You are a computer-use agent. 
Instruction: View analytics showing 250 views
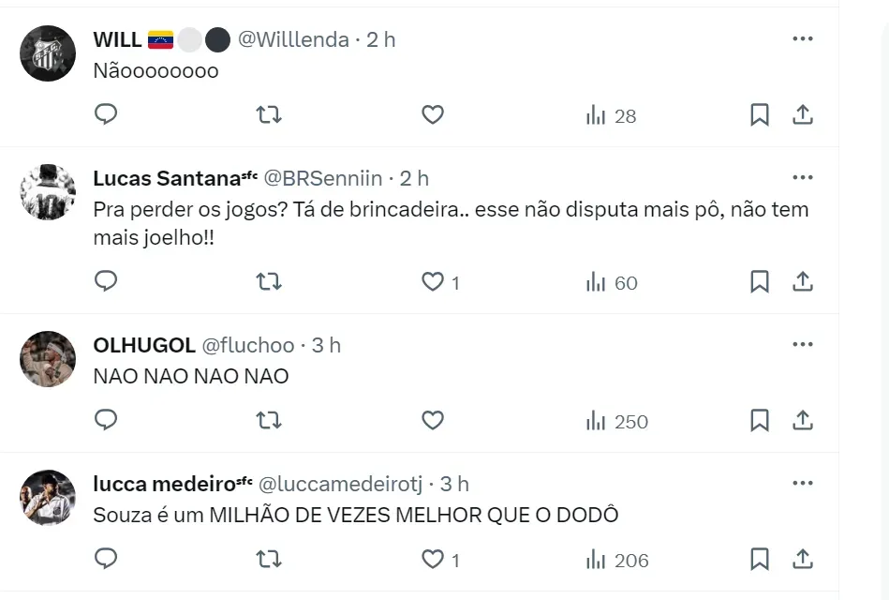coord(616,421)
